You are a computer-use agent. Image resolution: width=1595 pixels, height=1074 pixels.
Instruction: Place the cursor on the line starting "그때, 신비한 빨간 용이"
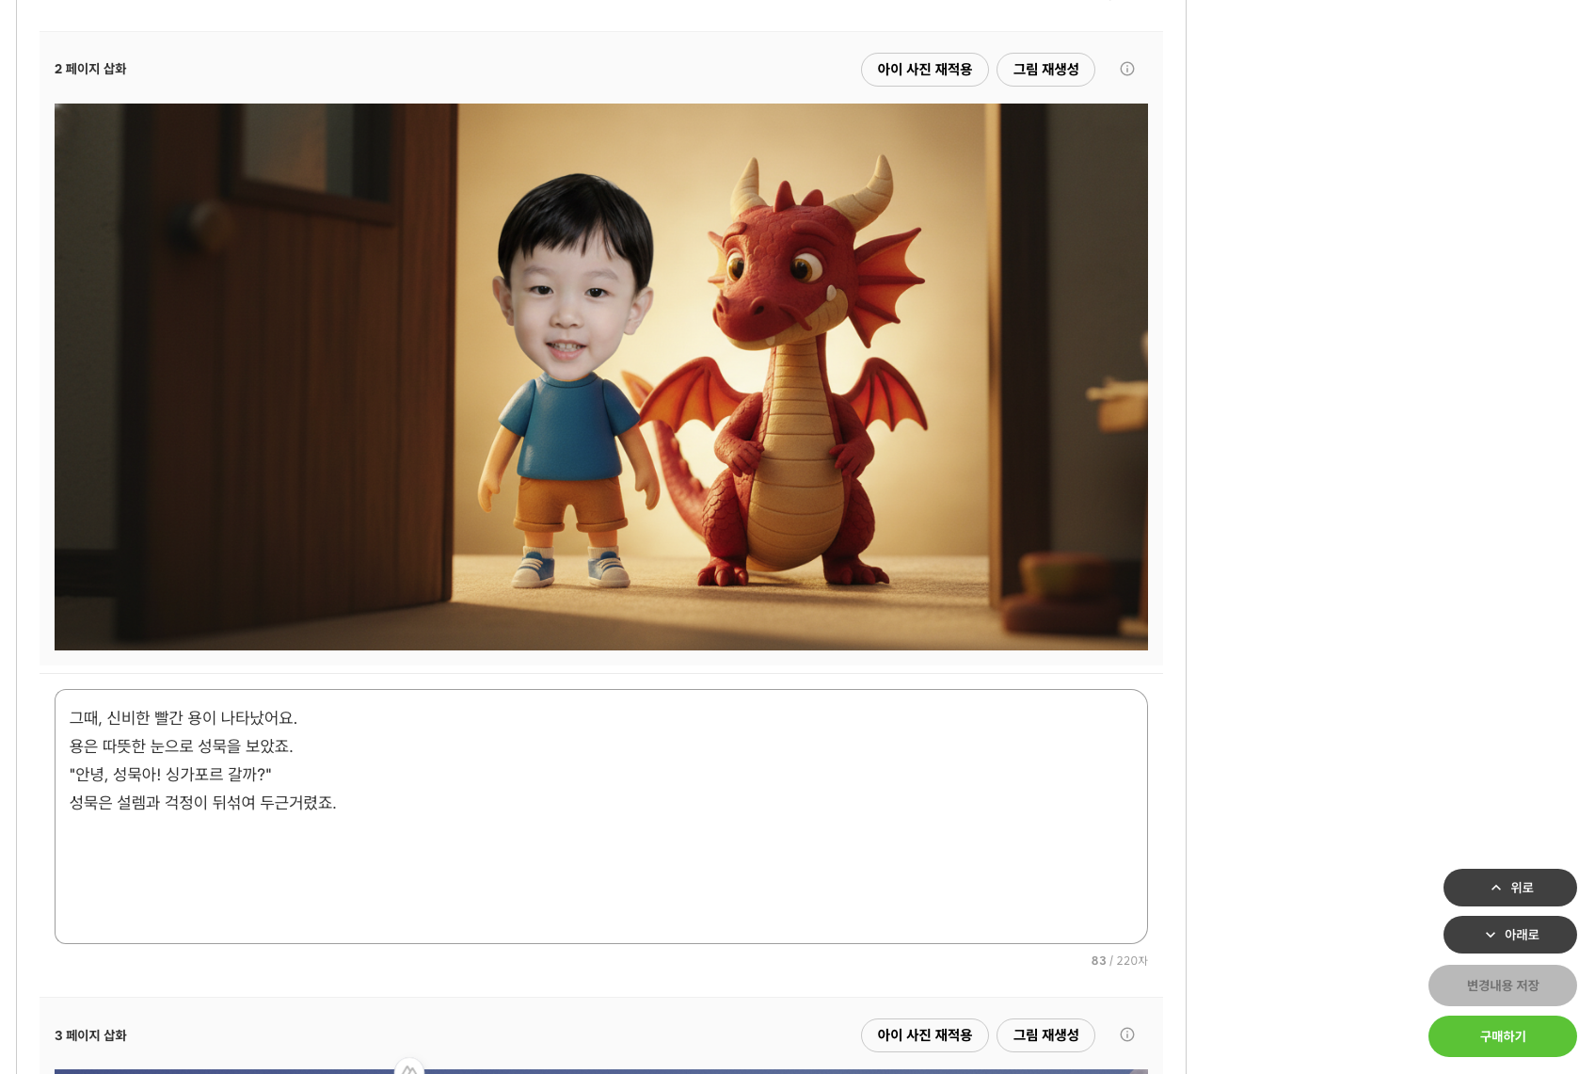183,718
